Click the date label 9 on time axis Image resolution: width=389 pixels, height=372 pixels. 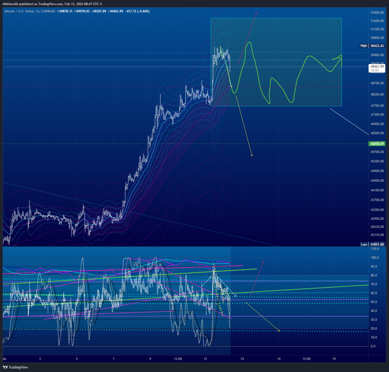click(x=150, y=359)
